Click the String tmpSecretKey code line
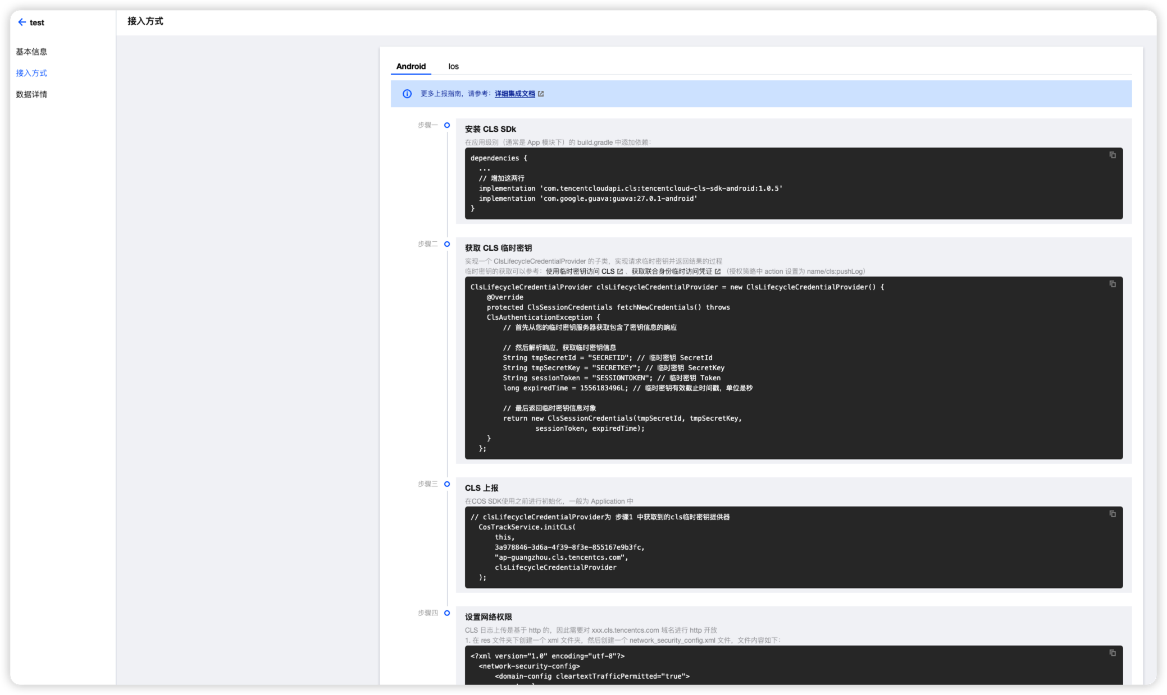 (x=613, y=368)
